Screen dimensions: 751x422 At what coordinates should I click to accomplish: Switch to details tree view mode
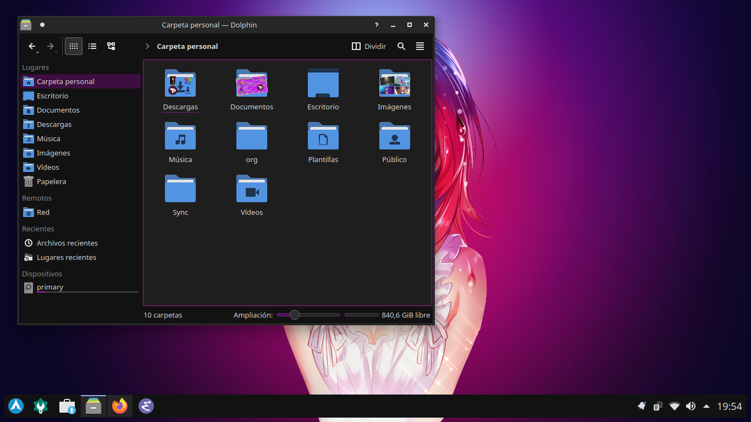click(111, 46)
